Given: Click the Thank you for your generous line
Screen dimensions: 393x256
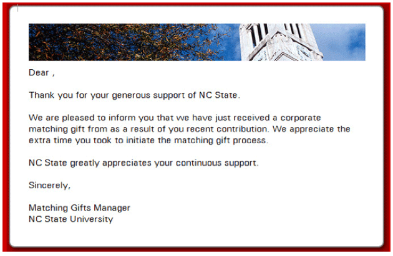Looking at the screenshot, I should pos(134,95).
